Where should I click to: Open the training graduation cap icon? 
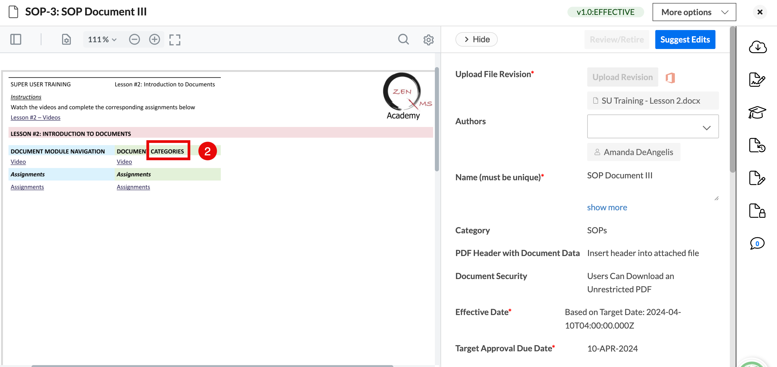757,113
